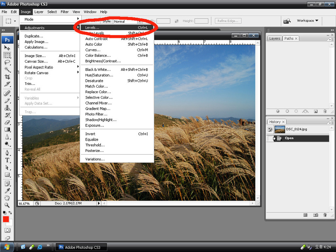Viewport: 336px width, 252px height.
Task: Create new snapshot camera icon in History
Action: 315,215
